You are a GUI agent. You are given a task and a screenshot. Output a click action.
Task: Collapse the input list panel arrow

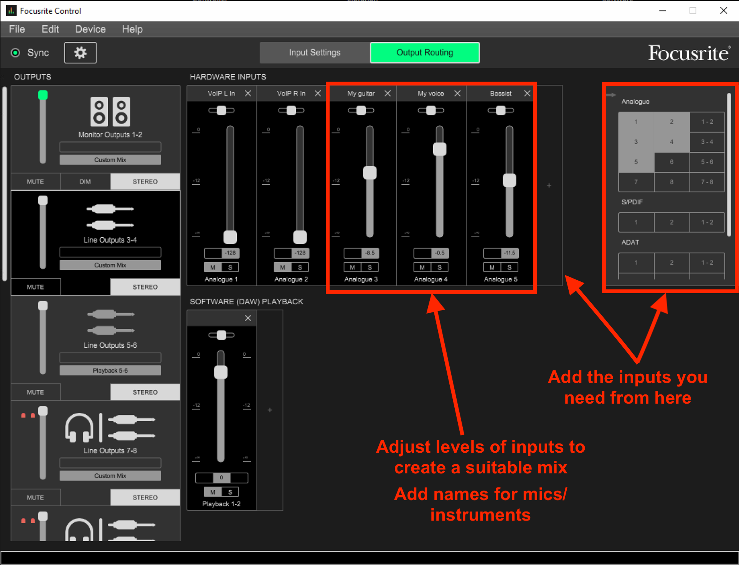point(611,95)
